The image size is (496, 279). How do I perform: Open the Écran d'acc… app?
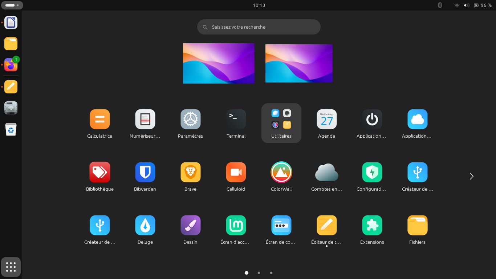click(x=236, y=230)
